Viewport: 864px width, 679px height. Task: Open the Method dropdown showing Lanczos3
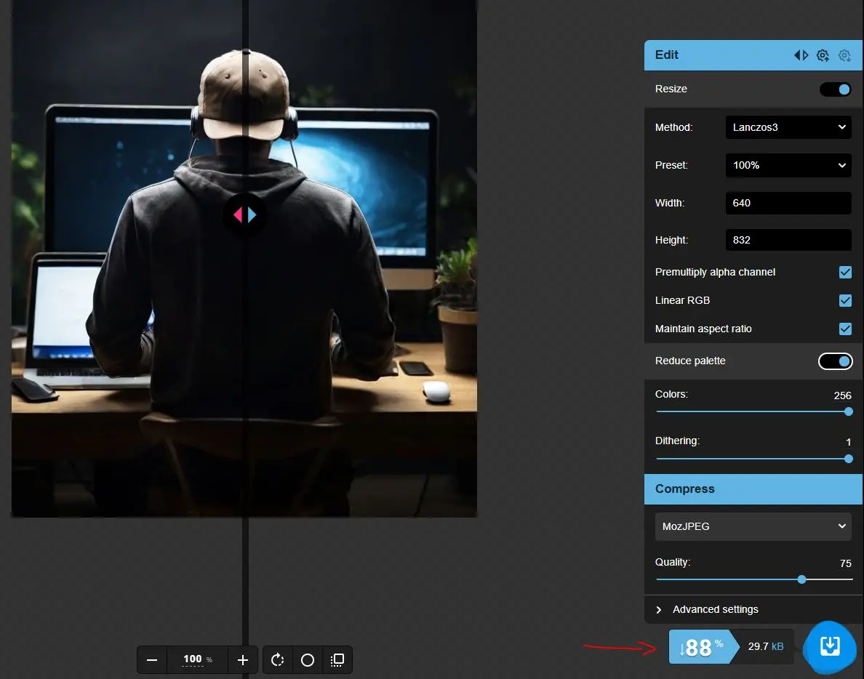[x=788, y=127]
